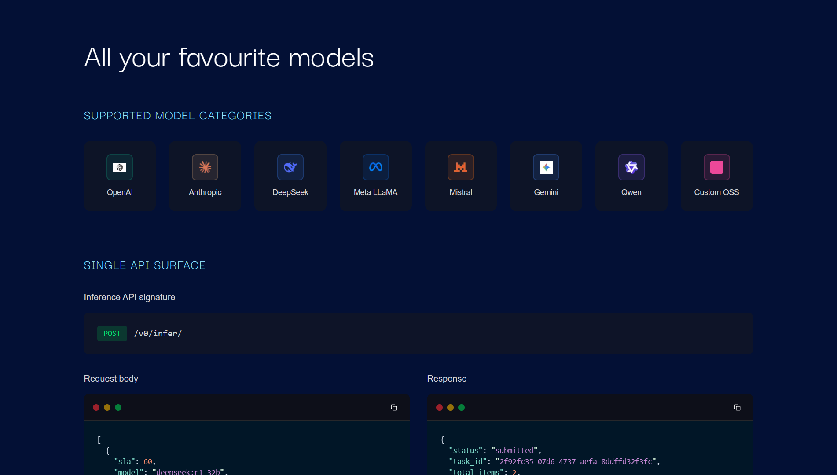The image size is (837, 475).
Task: Click the yellow dot on Request body window
Action: click(x=107, y=407)
